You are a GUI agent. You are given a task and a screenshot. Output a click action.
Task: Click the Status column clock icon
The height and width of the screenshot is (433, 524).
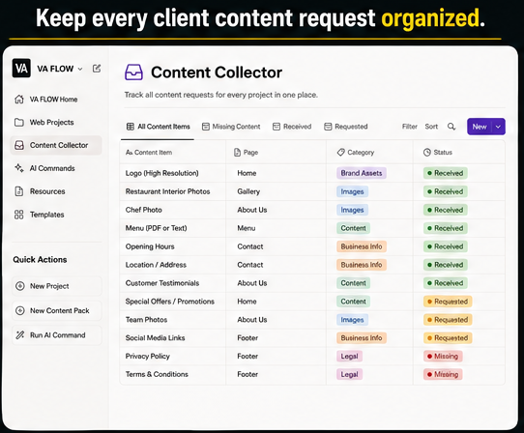pyautogui.click(x=426, y=153)
